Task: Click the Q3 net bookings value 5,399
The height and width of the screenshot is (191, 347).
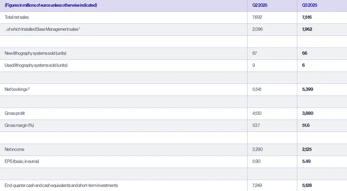Action: [x=308, y=89]
